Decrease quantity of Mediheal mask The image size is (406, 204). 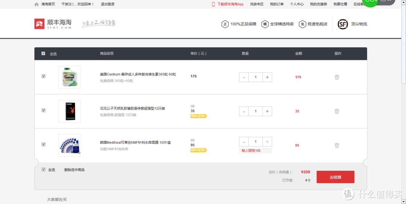(244, 142)
